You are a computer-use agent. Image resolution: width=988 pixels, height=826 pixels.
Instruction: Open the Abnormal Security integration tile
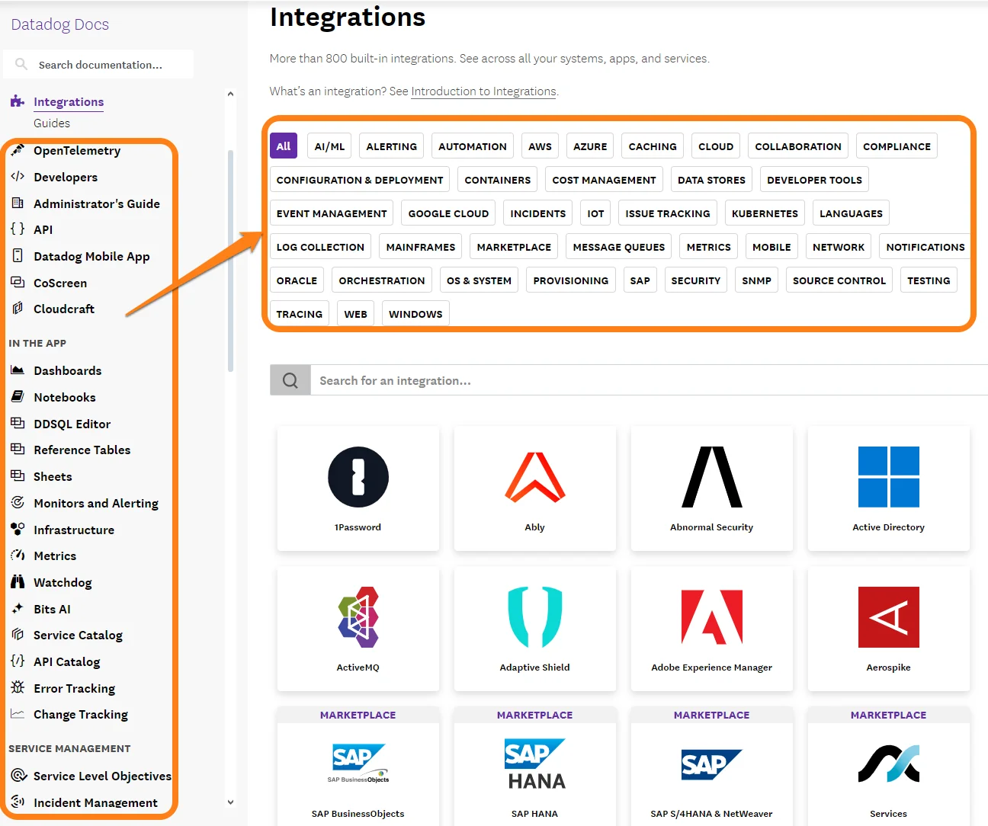[x=712, y=488]
